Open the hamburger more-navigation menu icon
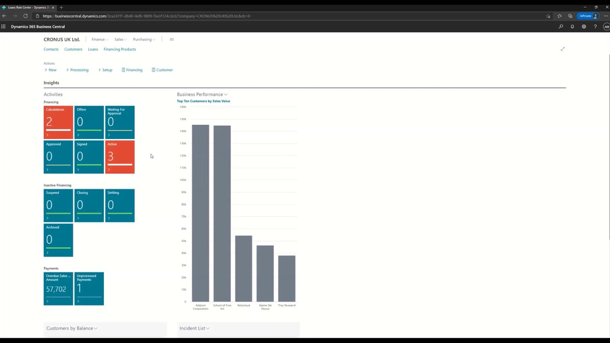The image size is (610, 343). (x=172, y=40)
